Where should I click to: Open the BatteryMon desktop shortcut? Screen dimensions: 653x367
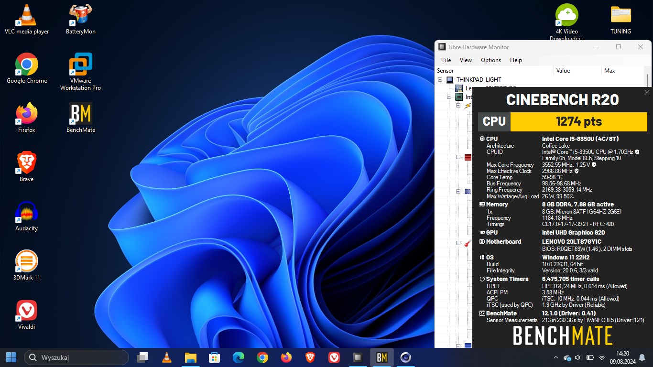[x=80, y=19]
